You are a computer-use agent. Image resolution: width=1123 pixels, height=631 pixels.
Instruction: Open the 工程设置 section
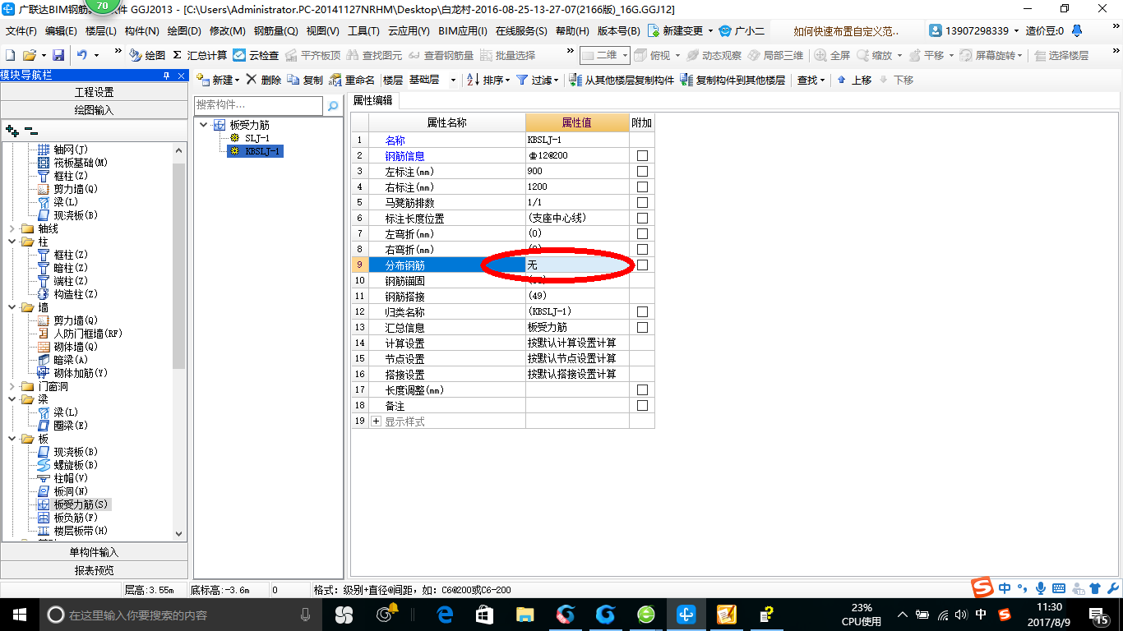(94, 92)
